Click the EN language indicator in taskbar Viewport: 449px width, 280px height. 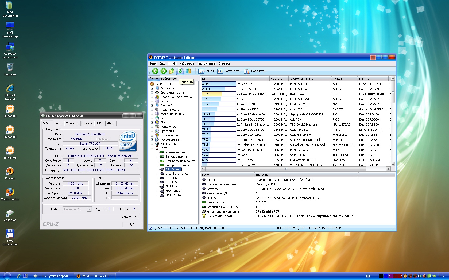368,276
